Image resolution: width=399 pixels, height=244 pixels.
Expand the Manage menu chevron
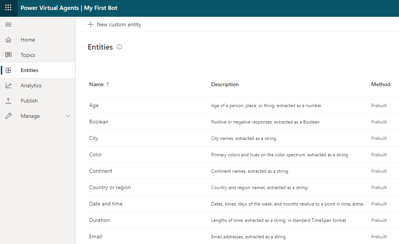pyautogui.click(x=68, y=116)
